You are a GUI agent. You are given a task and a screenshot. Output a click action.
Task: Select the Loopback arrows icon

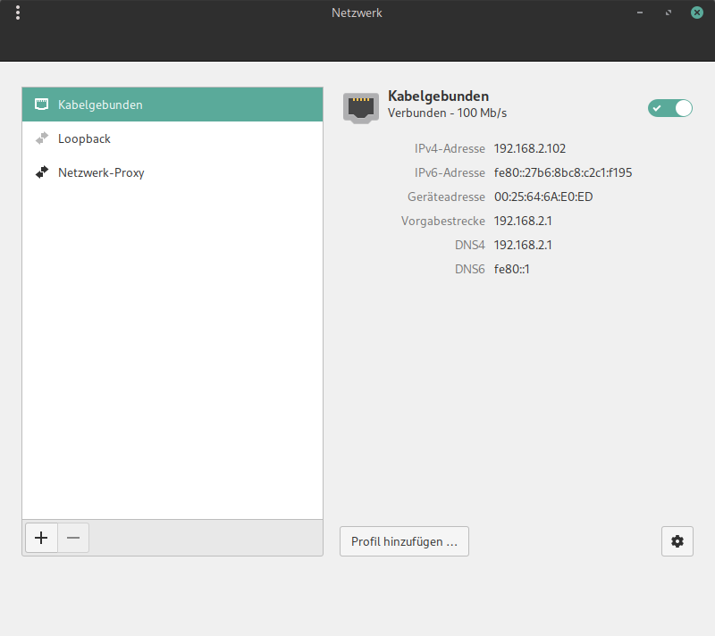pos(41,138)
